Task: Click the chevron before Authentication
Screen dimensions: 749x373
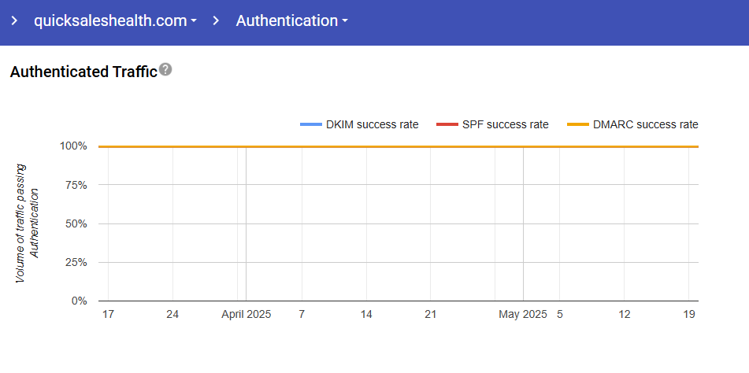Action: (217, 21)
